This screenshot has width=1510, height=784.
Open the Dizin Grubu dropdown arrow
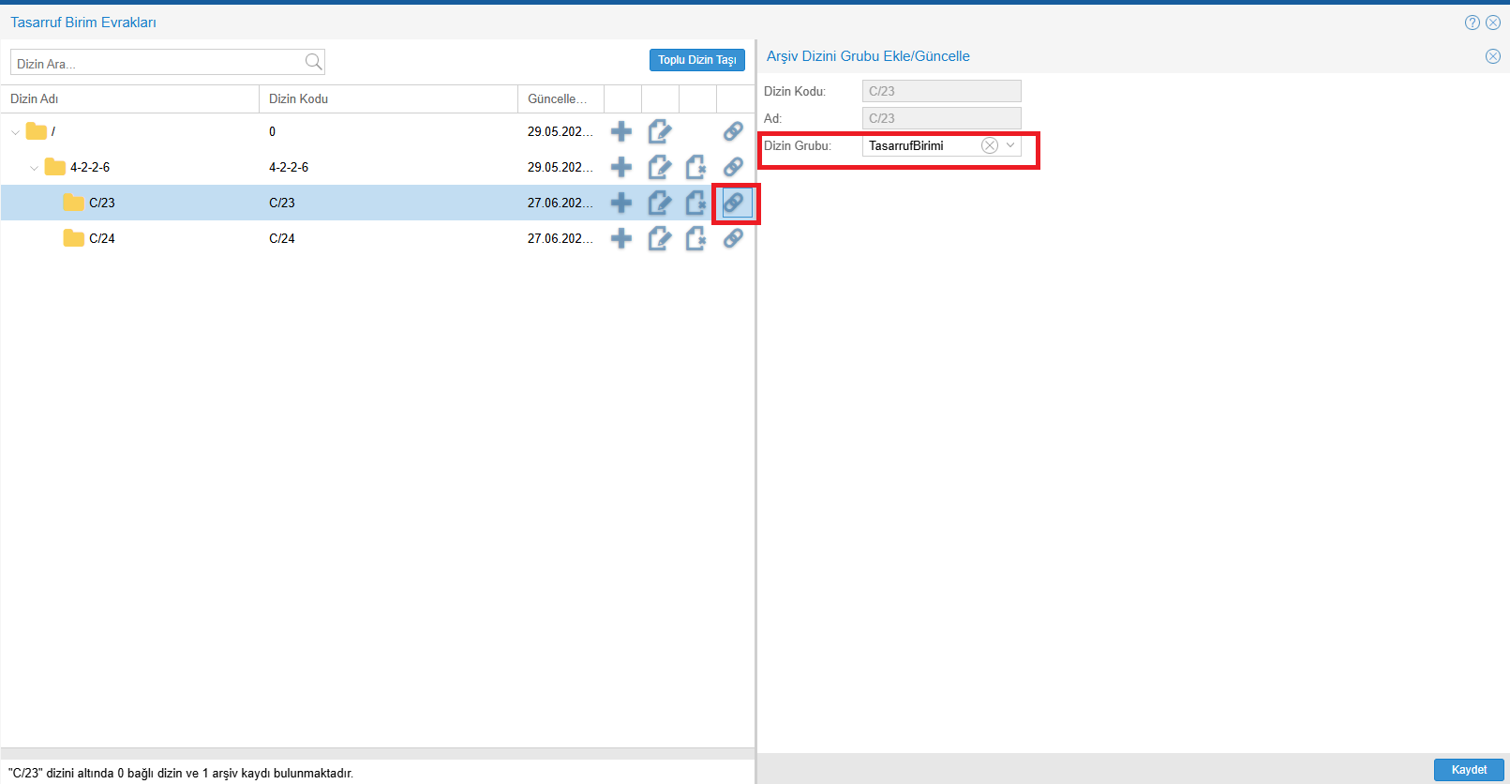tap(1010, 145)
